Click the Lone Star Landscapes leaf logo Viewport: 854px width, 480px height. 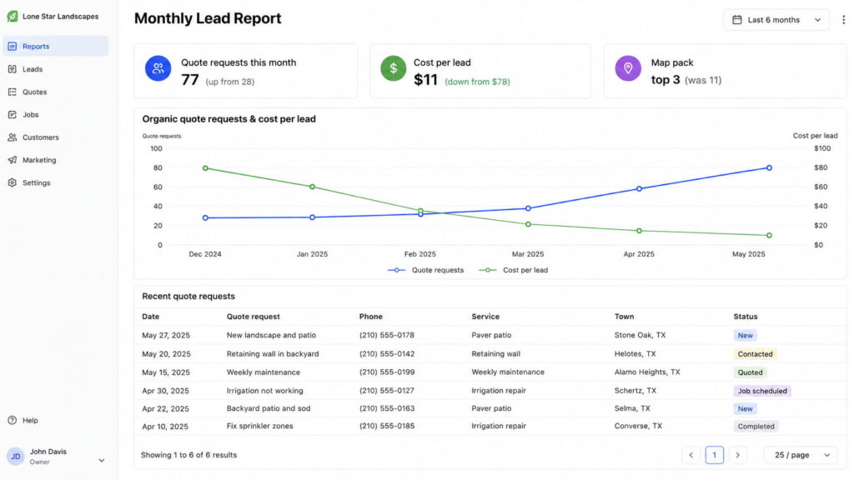[x=12, y=17]
